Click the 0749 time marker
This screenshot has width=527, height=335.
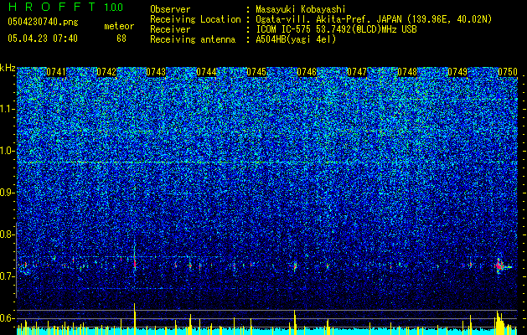(457, 72)
